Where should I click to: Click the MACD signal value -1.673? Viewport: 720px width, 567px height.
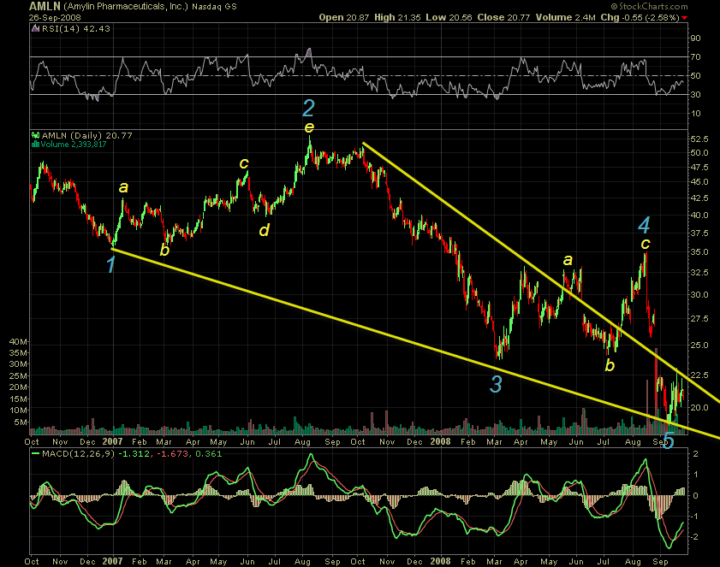click(173, 454)
